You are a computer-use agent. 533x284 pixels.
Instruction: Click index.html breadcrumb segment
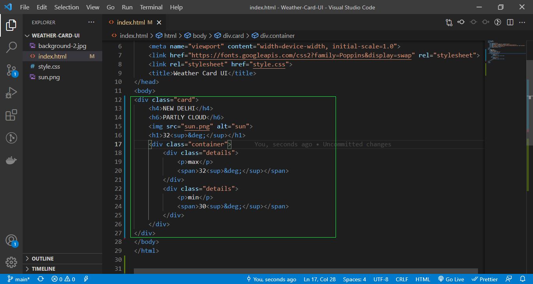pyautogui.click(x=130, y=35)
